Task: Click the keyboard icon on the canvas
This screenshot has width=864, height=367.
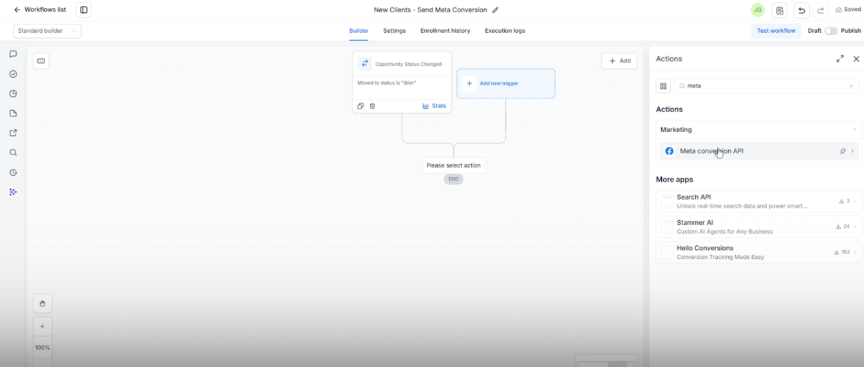Action: click(41, 61)
